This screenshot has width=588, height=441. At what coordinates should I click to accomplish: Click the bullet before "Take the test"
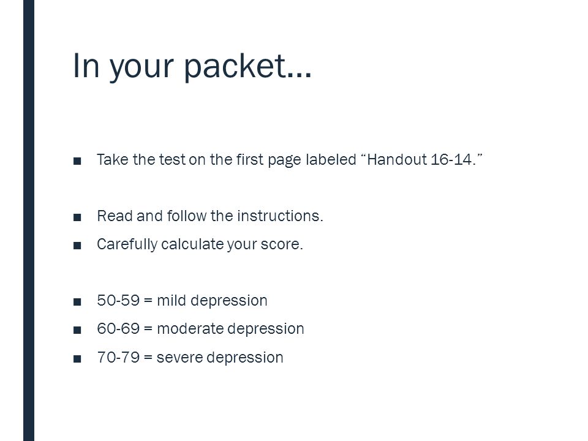(77, 161)
